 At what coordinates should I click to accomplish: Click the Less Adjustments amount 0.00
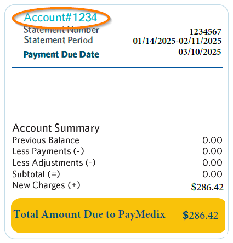tap(212, 162)
